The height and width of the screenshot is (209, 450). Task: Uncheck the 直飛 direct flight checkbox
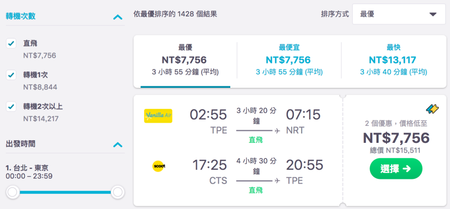tap(11, 43)
